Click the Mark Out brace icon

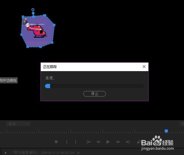pyautogui.click(x=76, y=142)
